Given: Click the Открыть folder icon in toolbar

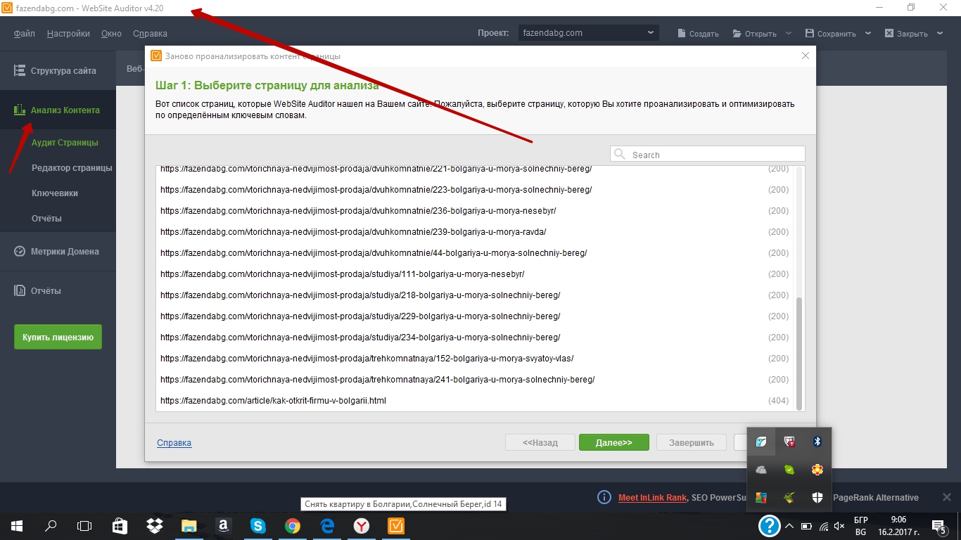Looking at the screenshot, I should tap(737, 33).
